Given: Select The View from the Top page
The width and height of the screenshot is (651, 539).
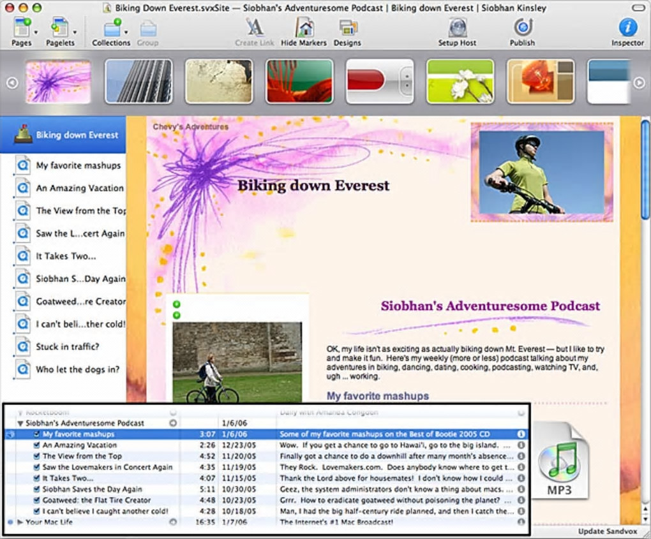Looking at the screenshot, I should (x=81, y=210).
